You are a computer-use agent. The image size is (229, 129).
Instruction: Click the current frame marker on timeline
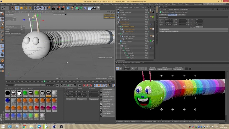(x=44, y=81)
